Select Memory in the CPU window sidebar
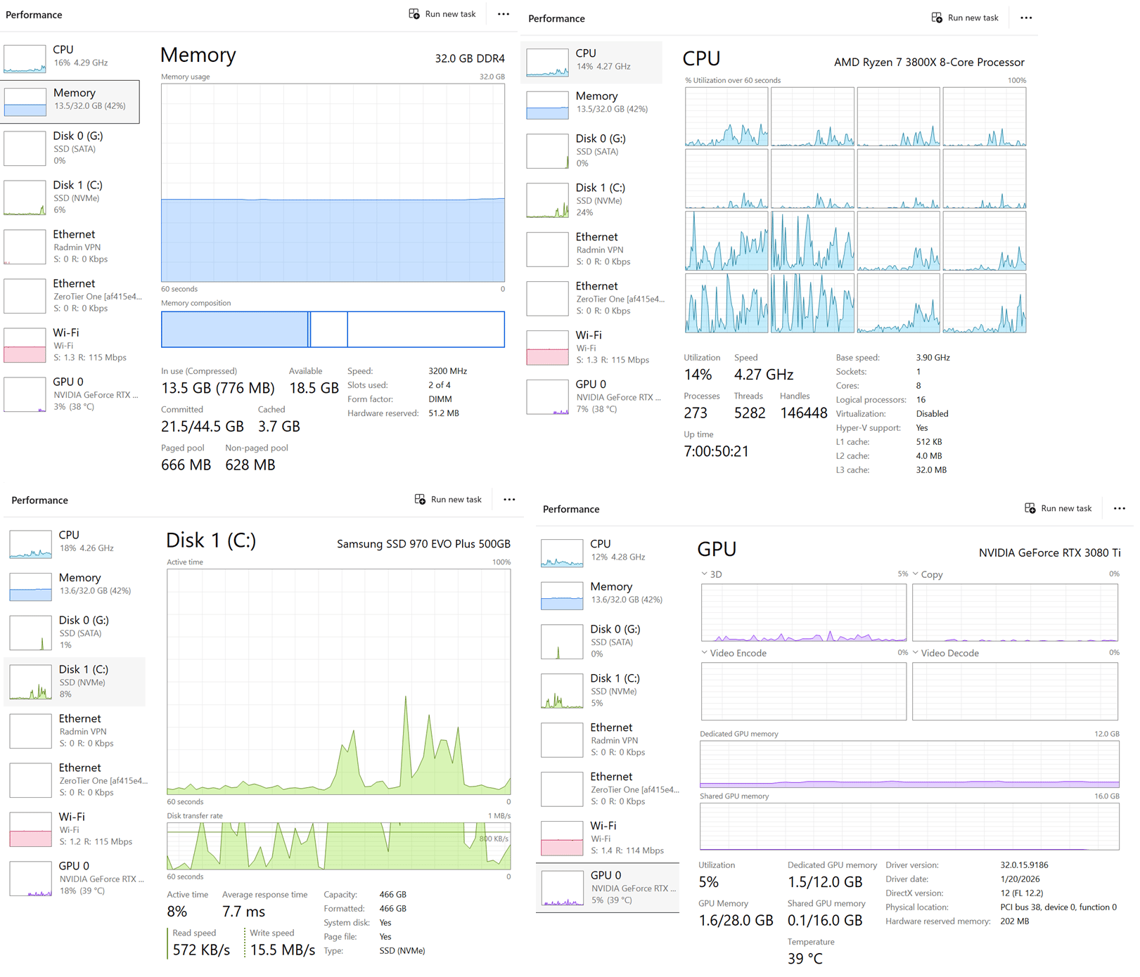Screen dimensions: 1140x977 (594, 103)
